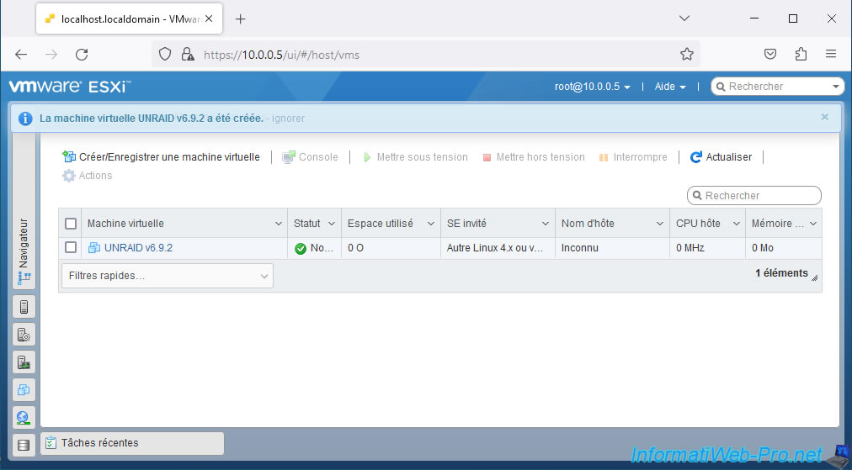The image size is (852, 470).
Task: Close the VM created notification banner
Action: 824,118
